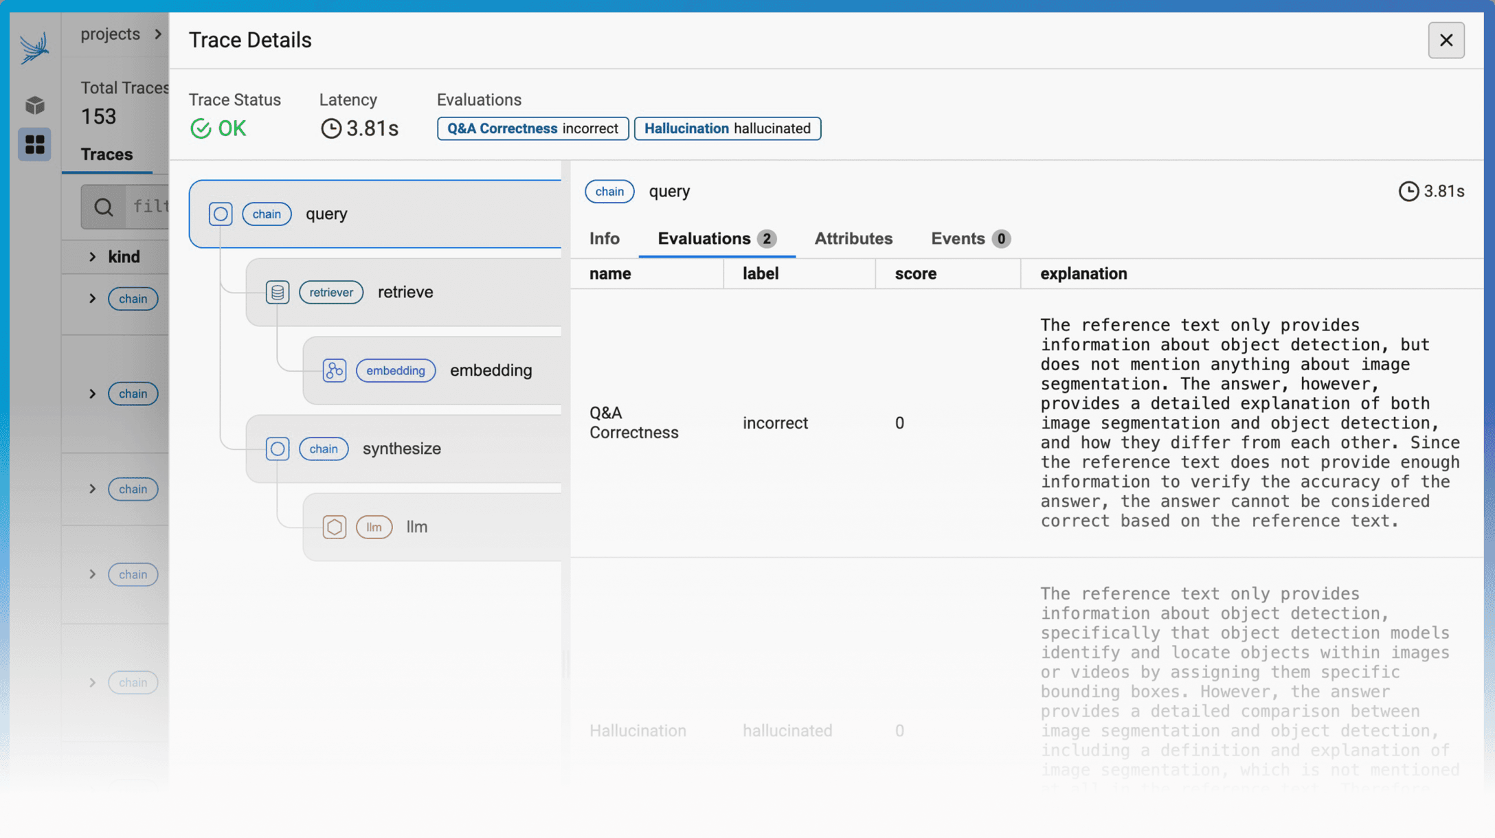Expand the first chain trace row
Image resolution: width=1495 pixels, height=838 pixels.
pyautogui.click(x=93, y=299)
